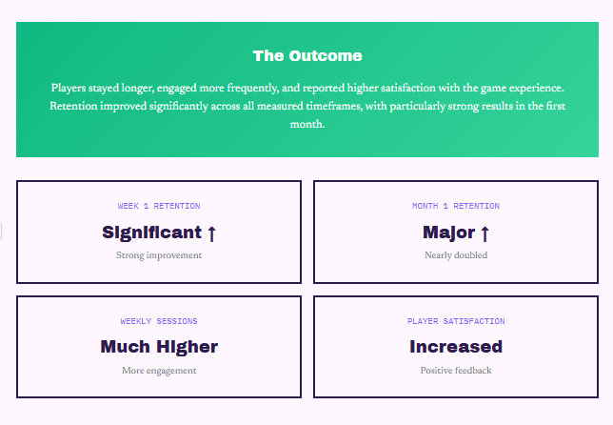613x425 pixels.
Task: Click the 'Weekly Sessions' label
Action: 159,321
